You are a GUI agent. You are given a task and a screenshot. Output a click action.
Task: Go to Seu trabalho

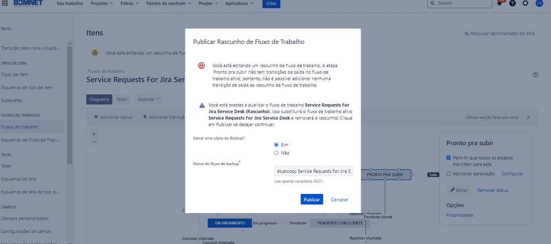coord(70,3)
